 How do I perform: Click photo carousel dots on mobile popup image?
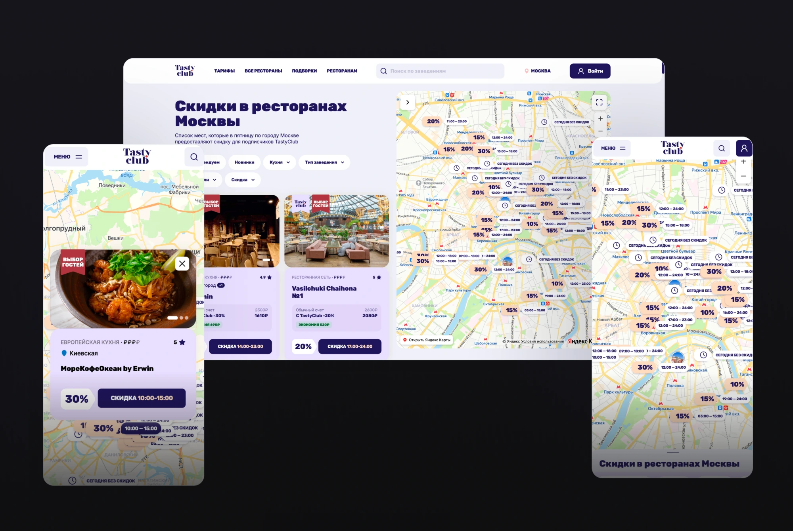(178, 318)
